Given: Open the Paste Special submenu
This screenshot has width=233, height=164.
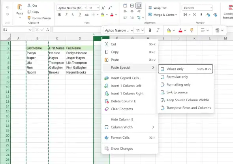Looking at the screenshot, I should tap(130, 67).
